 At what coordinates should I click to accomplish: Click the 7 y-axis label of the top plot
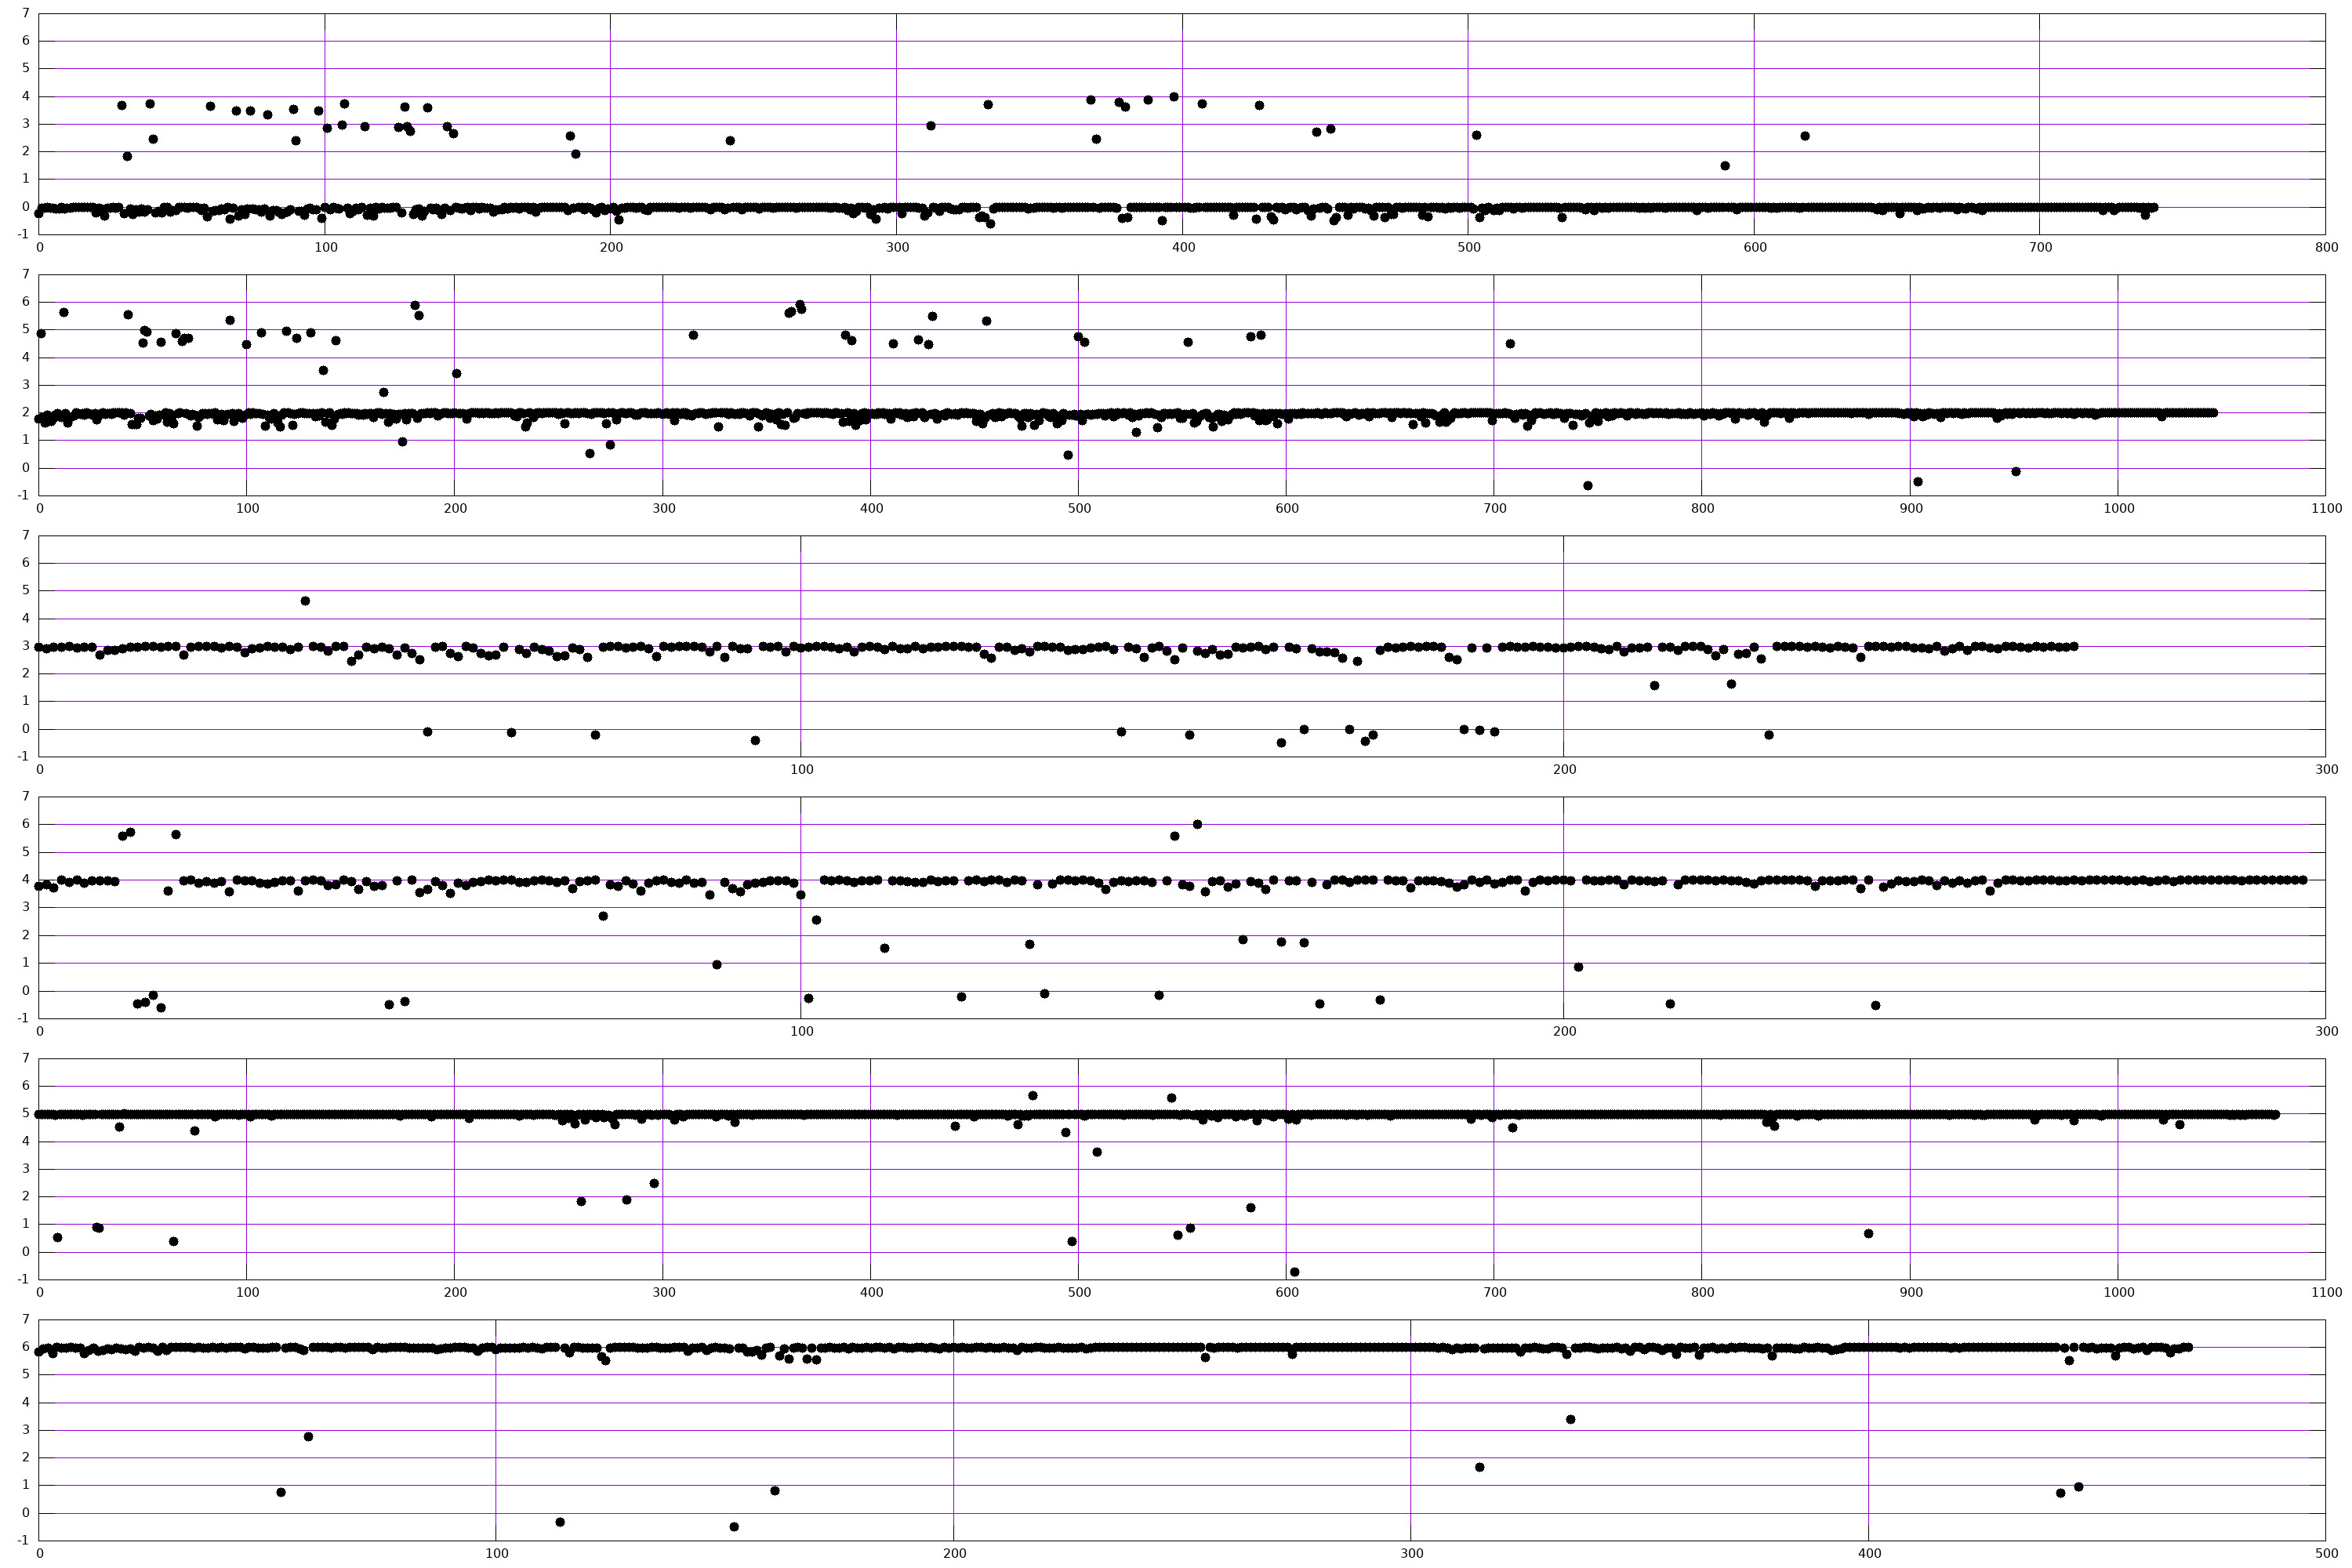pyautogui.click(x=26, y=14)
